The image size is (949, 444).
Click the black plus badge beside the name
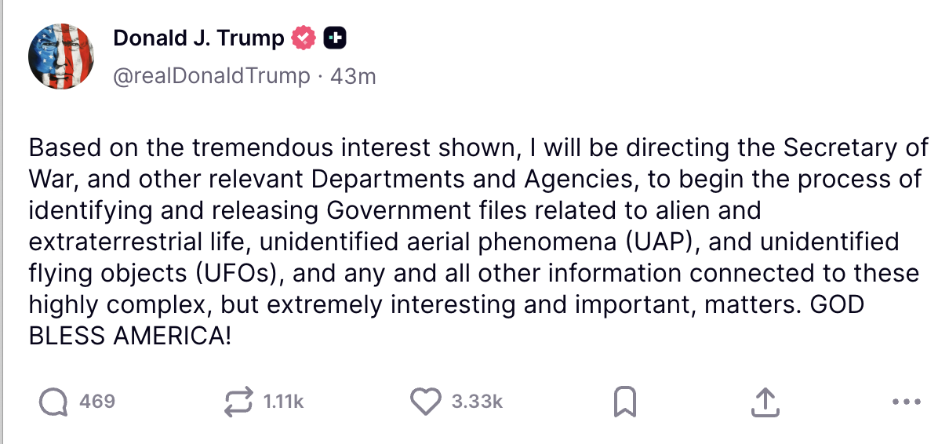[x=336, y=38]
